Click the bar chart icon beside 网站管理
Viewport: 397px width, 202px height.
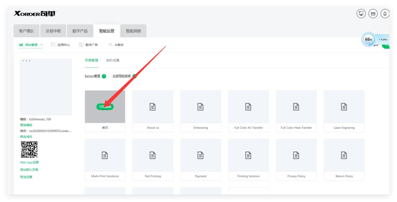21,45
